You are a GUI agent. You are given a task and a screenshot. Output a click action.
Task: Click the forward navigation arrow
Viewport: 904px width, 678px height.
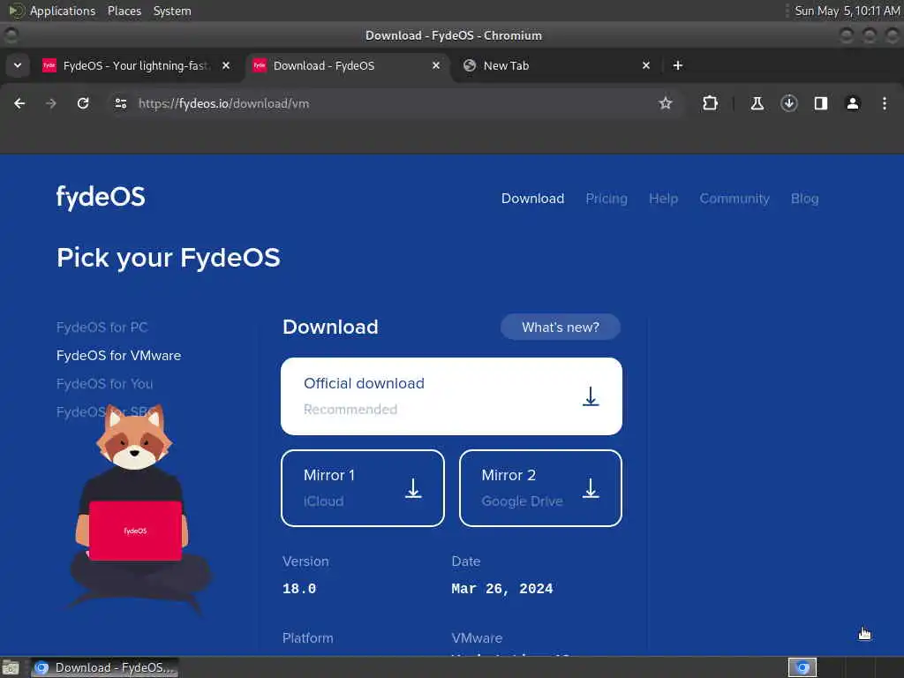51,103
